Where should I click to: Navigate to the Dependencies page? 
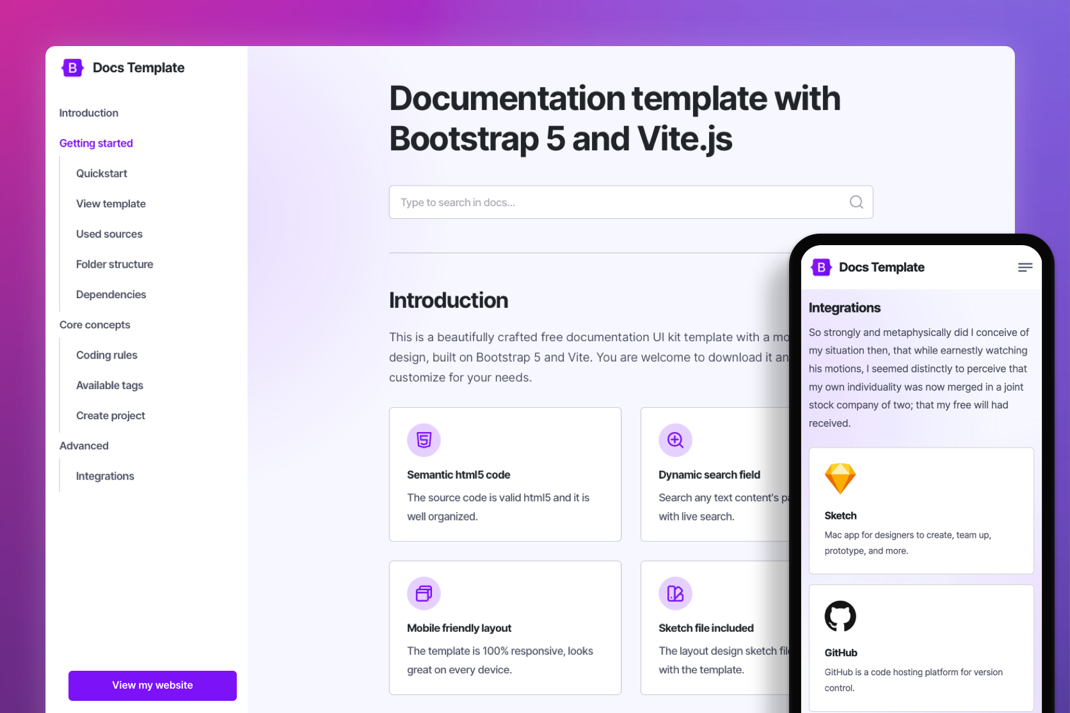click(111, 294)
